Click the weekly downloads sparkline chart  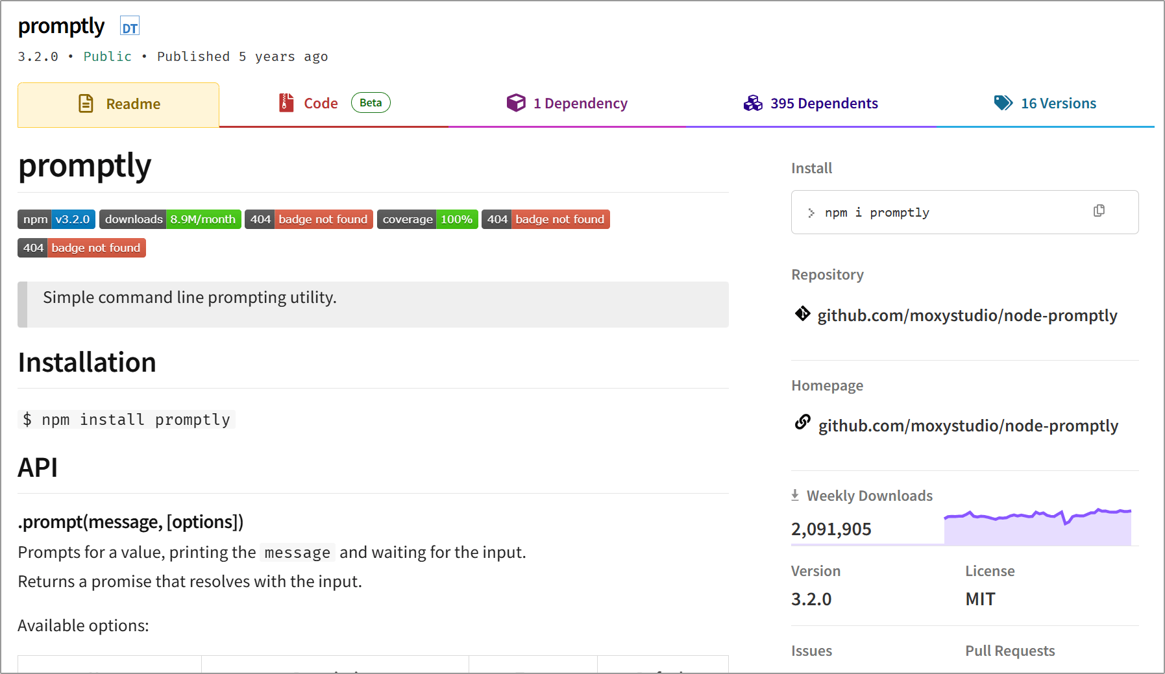1037,526
